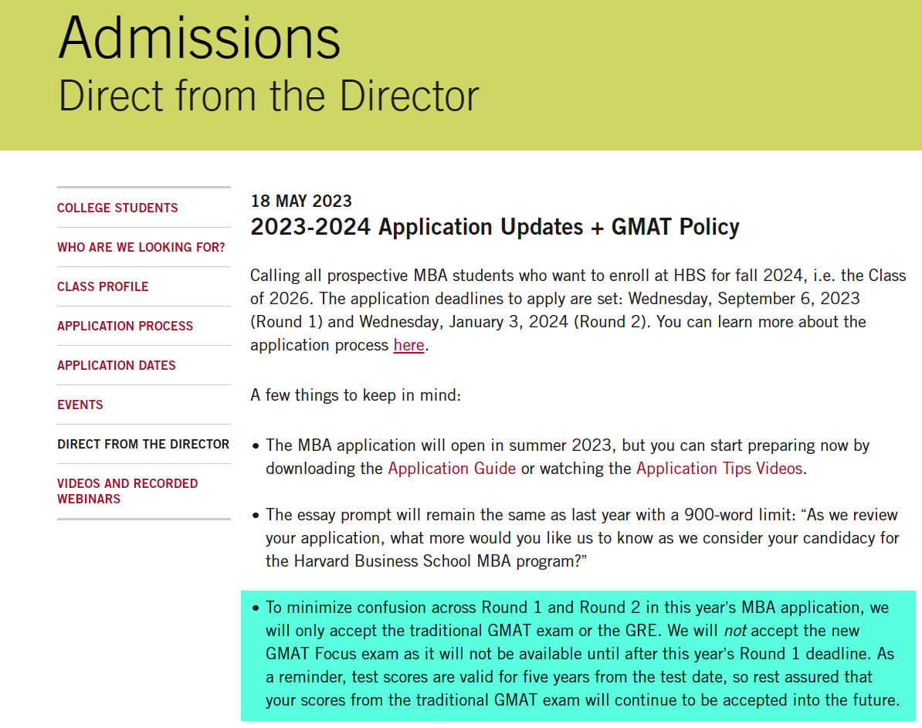Follow the underlined "here" link
Image resolution: width=922 pixels, height=728 pixels.
tap(408, 345)
